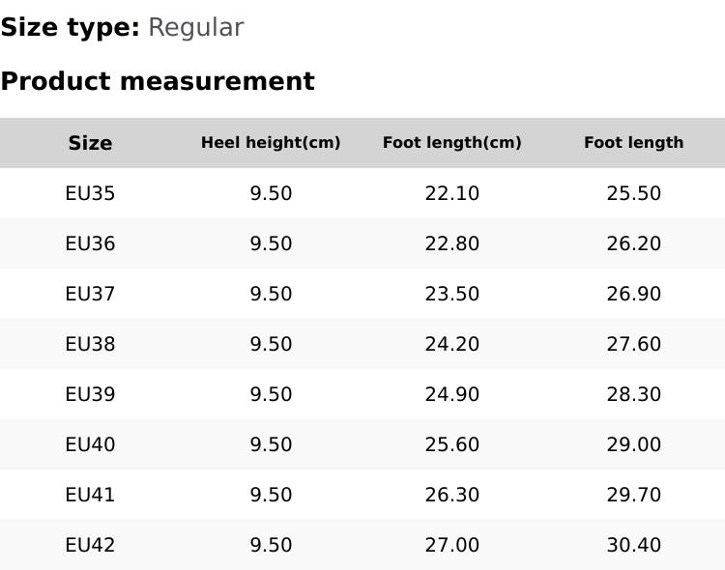Click the Heel height(cm) column header
This screenshot has width=725, height=570.
pyautogui.click(x=271, y=143)
